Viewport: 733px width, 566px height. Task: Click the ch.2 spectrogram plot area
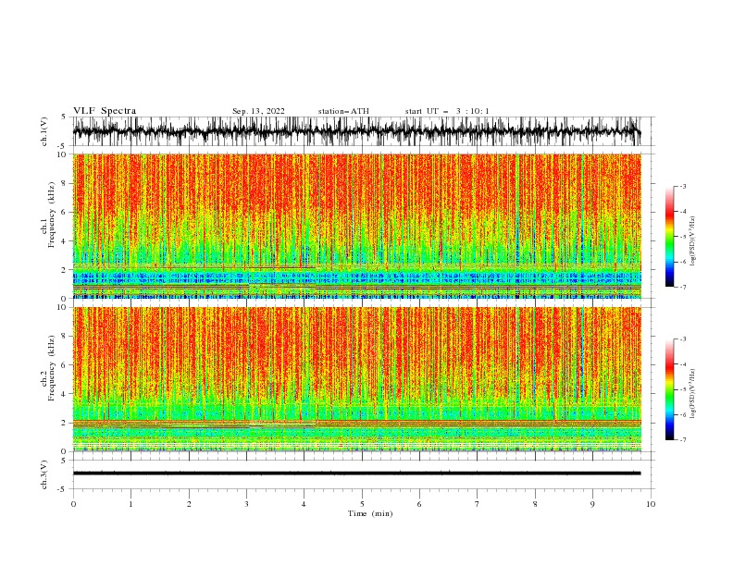click(356, 379)
